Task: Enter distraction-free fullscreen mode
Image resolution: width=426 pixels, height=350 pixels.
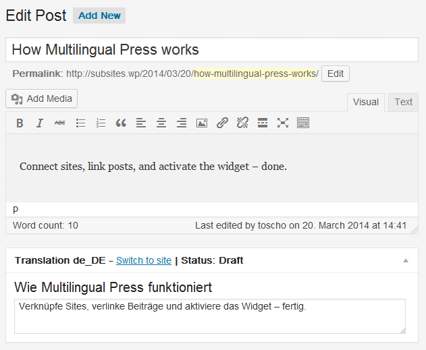Action: tap(283, 123)
